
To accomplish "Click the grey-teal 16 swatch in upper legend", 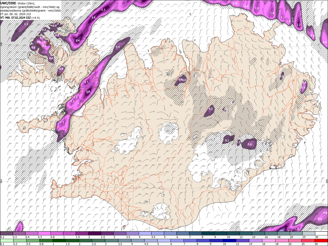I will (x=271, y=233).
